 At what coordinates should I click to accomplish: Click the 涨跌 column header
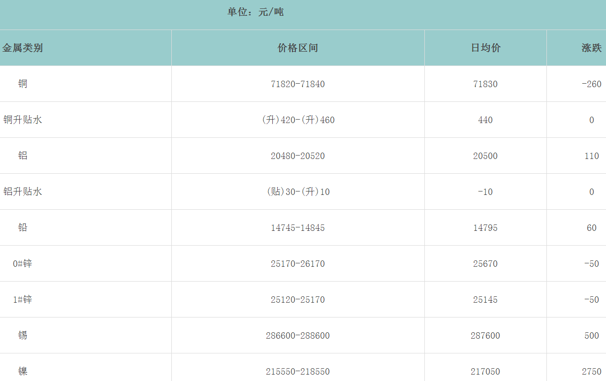[x=591, y=48]
